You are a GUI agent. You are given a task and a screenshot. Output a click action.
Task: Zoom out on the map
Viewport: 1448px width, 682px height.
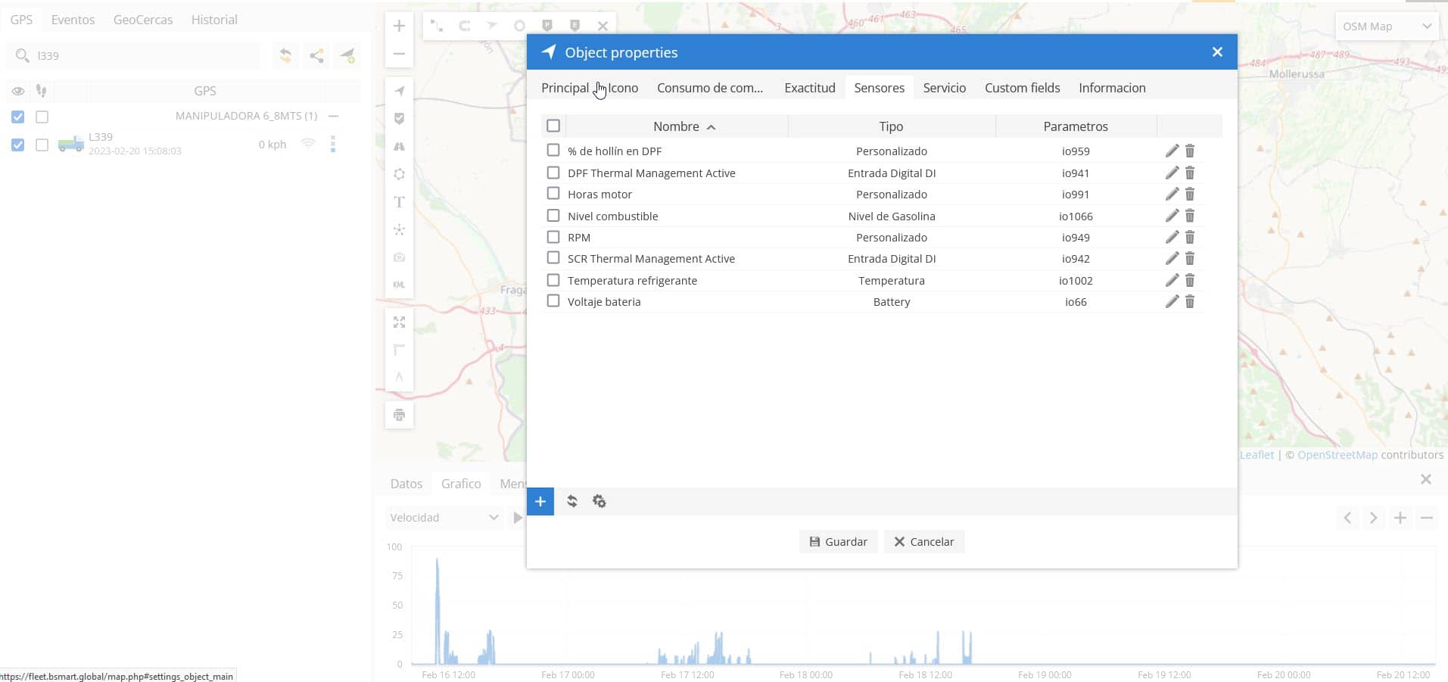pyautogui.click(x=399, y=54)
